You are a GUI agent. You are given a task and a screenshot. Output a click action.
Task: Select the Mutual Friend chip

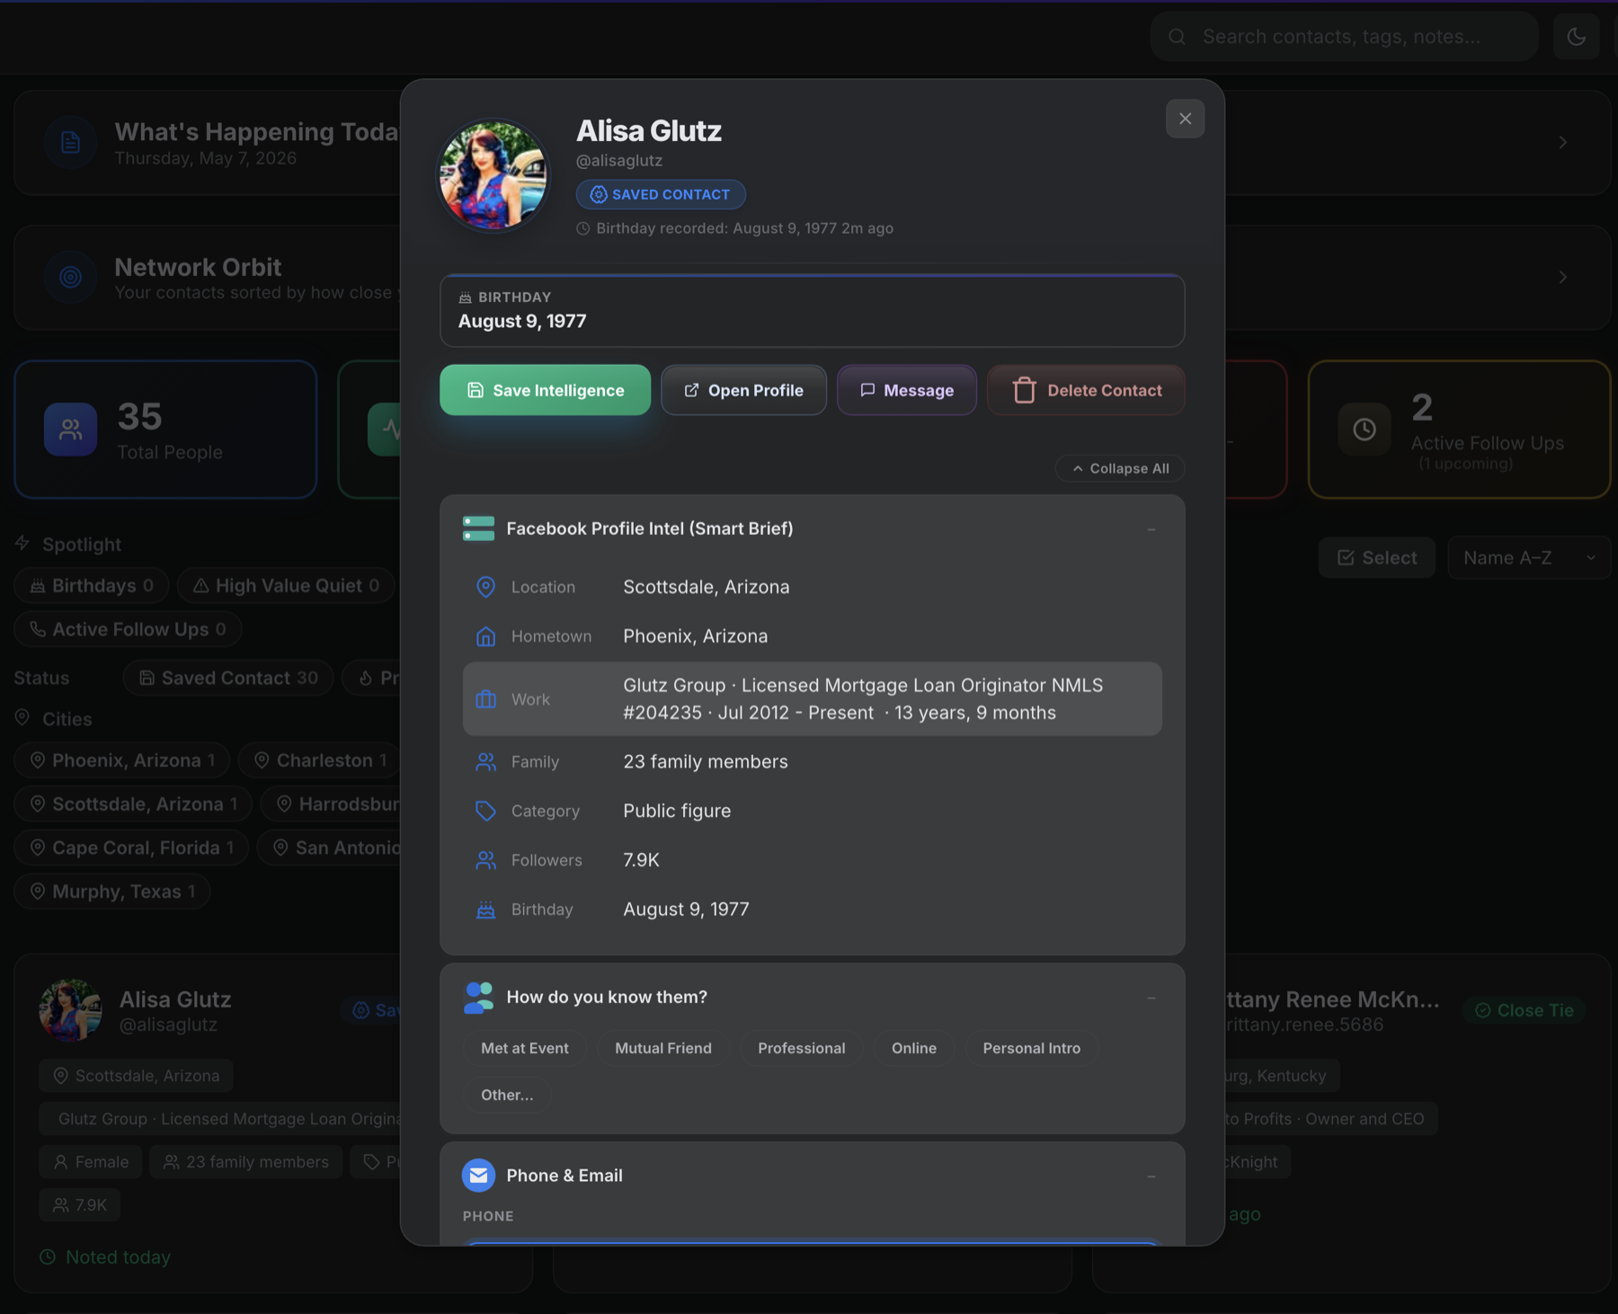pos(663,1048)
